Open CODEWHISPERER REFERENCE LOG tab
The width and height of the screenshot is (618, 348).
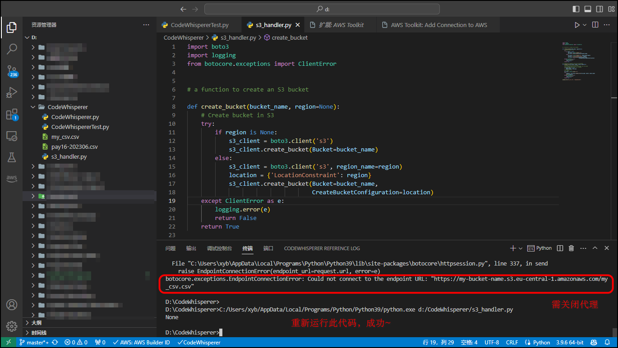[x=322, y=248]
